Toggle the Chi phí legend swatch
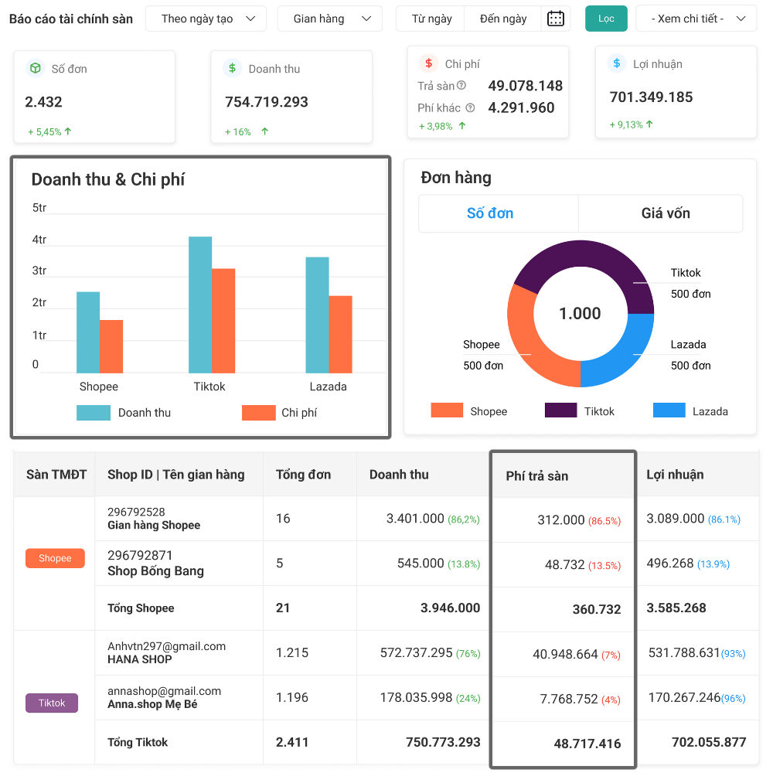 click(258, 413)
